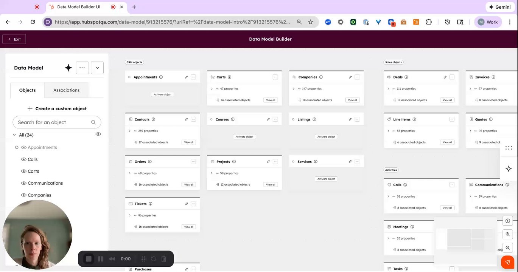Click the info icon next to Meetings
518x272 pixels.
coord(412,227)
